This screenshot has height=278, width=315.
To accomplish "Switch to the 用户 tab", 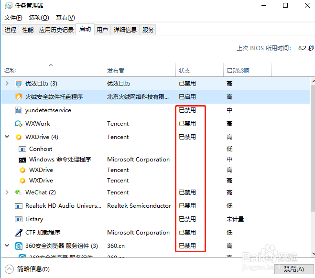I will [102, 30].
